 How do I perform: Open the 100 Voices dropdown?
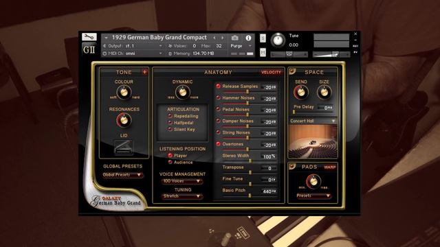182,181
